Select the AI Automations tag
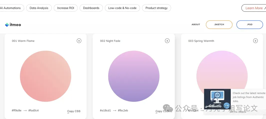The height and width of the screenshot is (119, 266). pos(11,8)
